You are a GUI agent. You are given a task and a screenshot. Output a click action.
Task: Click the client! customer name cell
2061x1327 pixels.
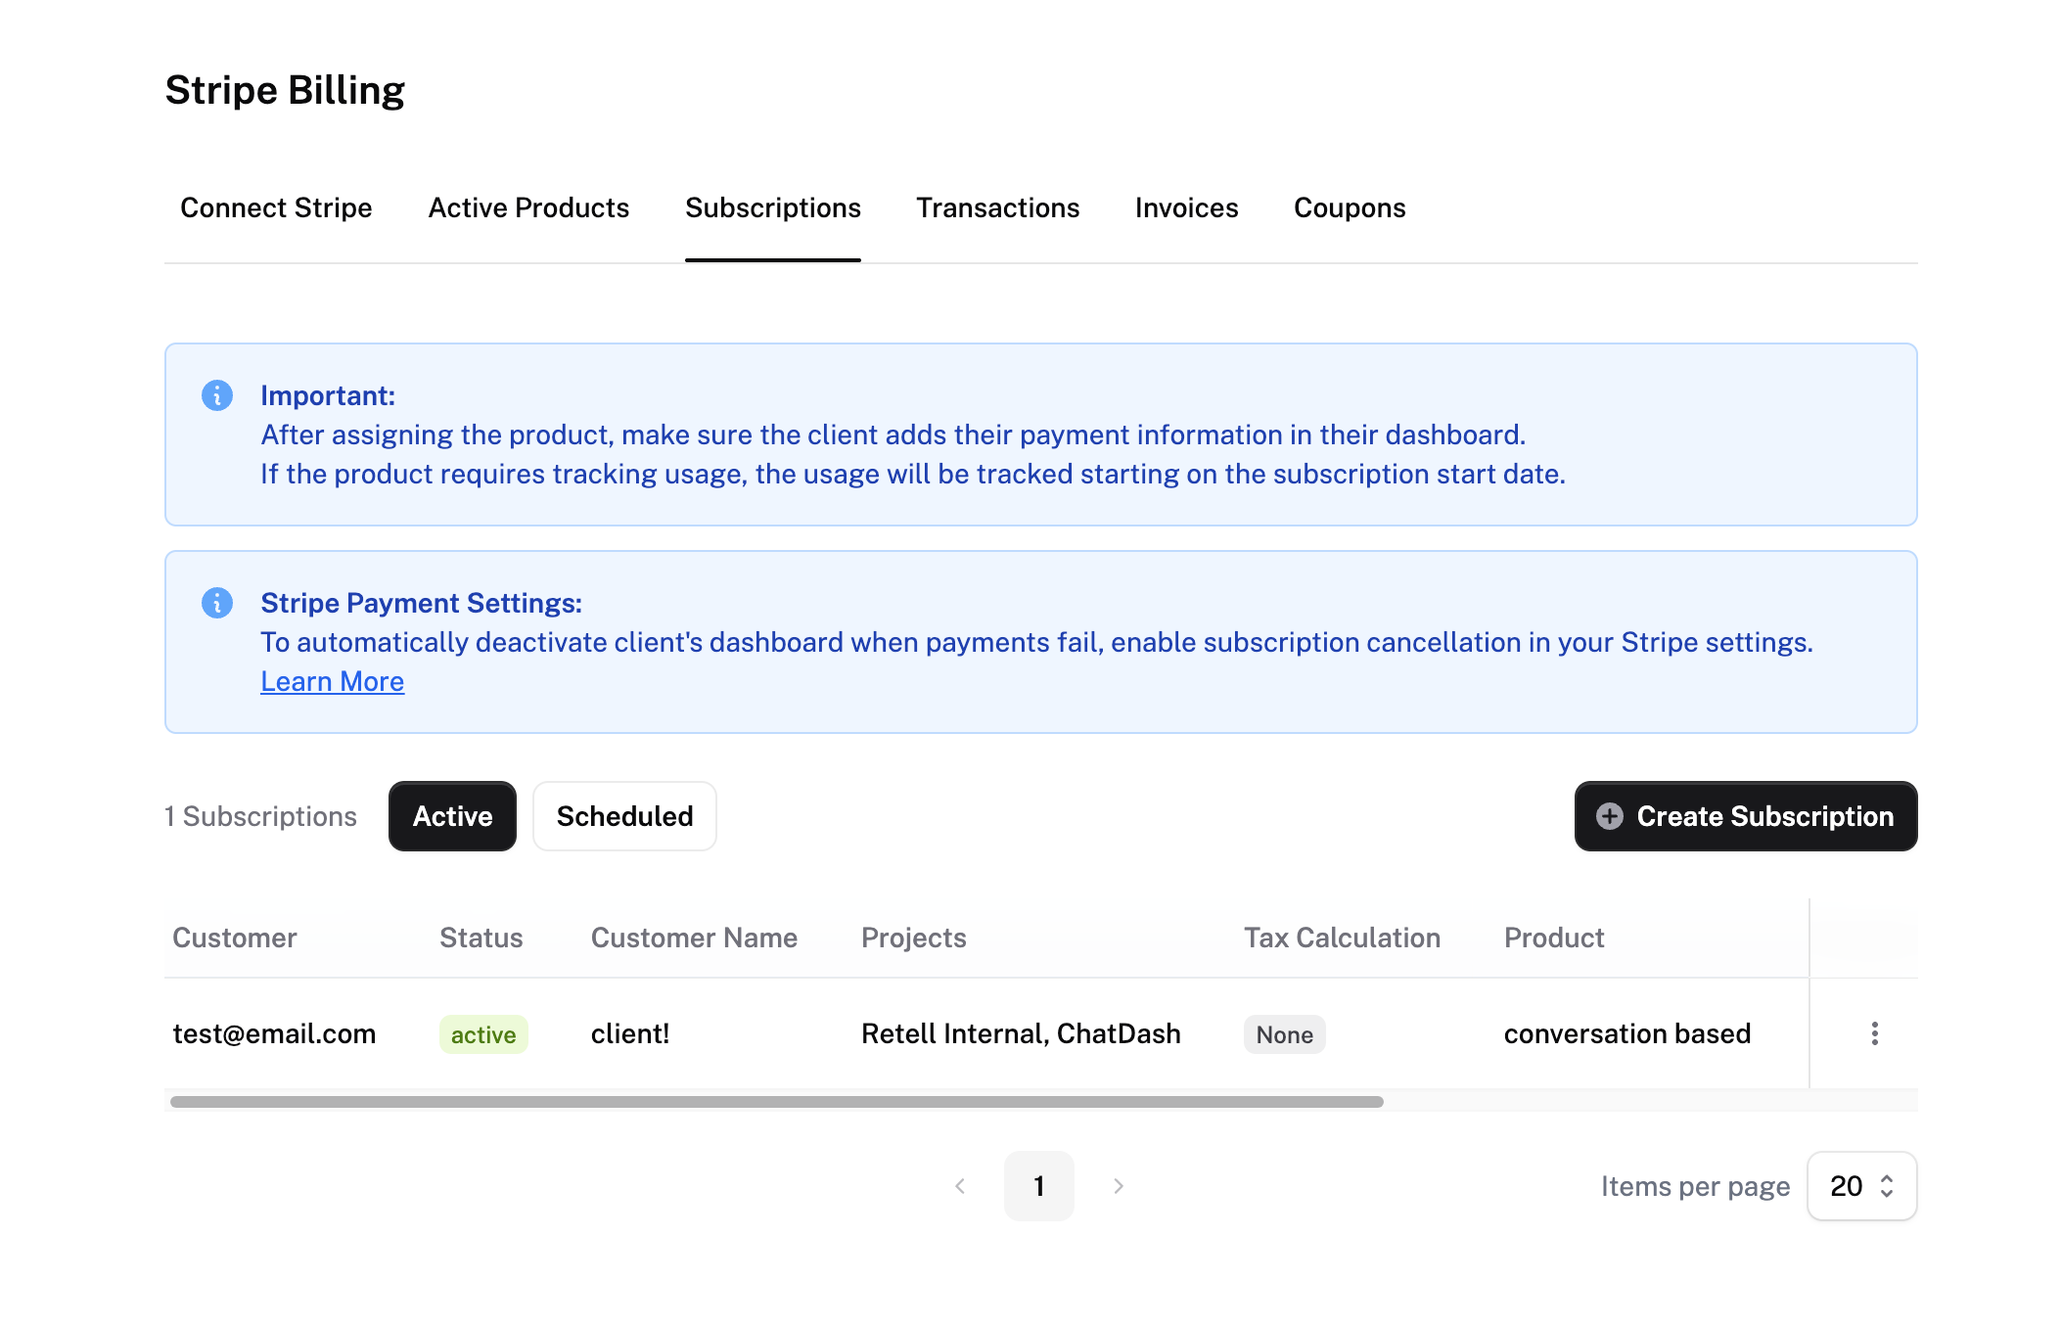coord(630,1033)
